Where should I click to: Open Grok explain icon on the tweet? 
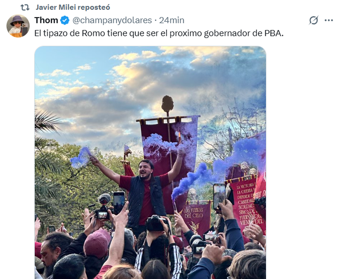coord(313,20)
